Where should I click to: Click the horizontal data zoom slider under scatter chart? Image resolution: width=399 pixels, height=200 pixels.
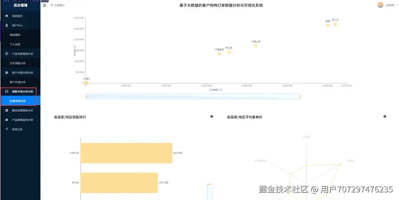coord(193,96)
